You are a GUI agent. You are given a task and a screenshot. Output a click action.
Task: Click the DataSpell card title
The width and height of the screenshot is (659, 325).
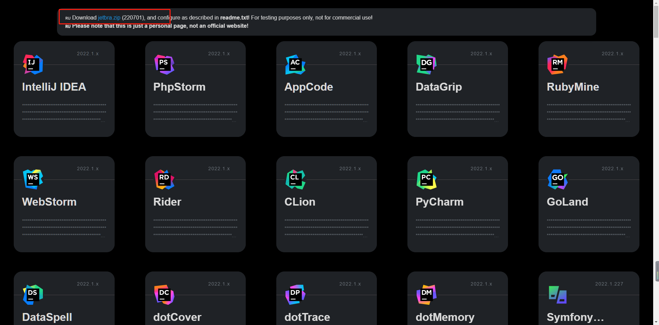point(47,317)
